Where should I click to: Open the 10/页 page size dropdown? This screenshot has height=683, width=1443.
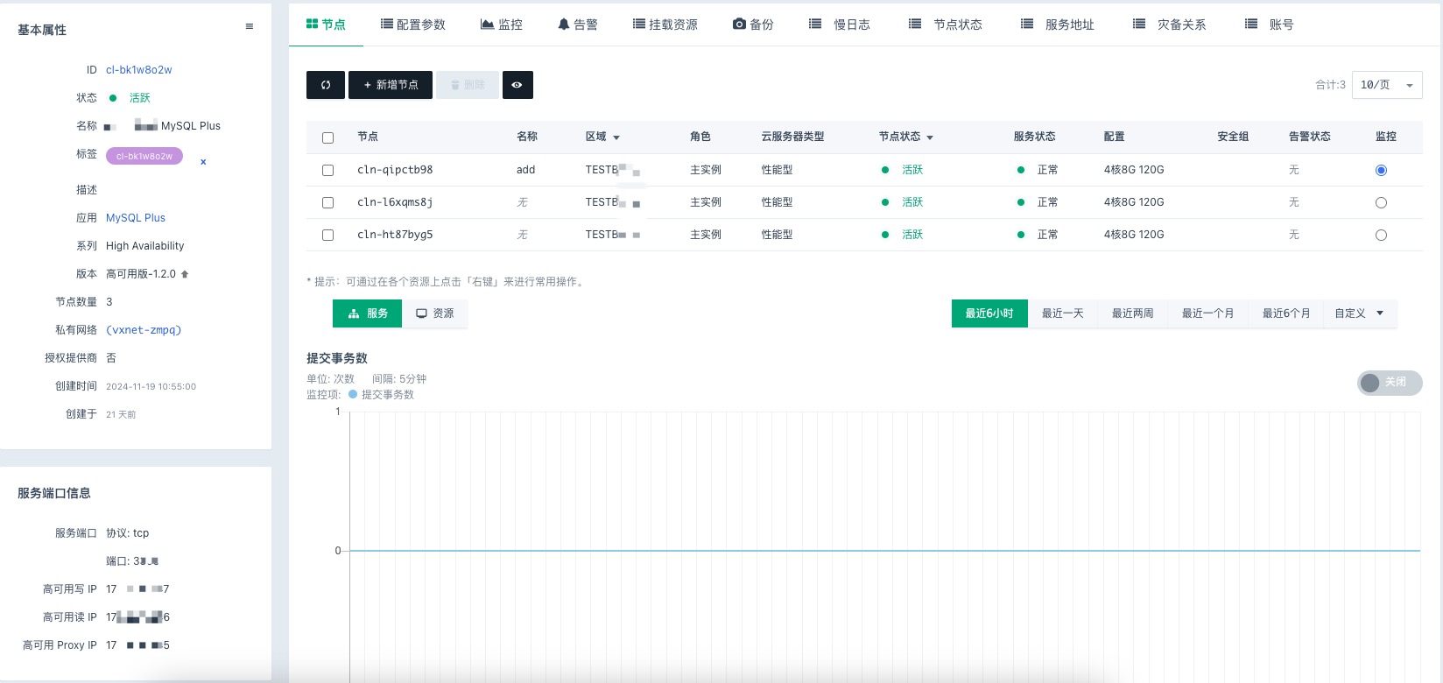(x=1387, y=85)
